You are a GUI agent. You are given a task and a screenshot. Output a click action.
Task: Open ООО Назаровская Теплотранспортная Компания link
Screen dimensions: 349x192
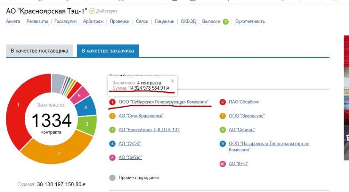[269, 147]
